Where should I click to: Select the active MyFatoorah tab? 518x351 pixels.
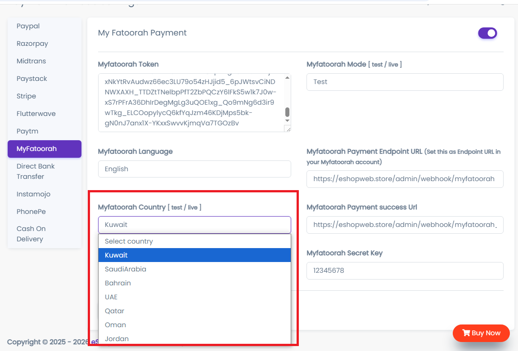[x=44, y=149]
